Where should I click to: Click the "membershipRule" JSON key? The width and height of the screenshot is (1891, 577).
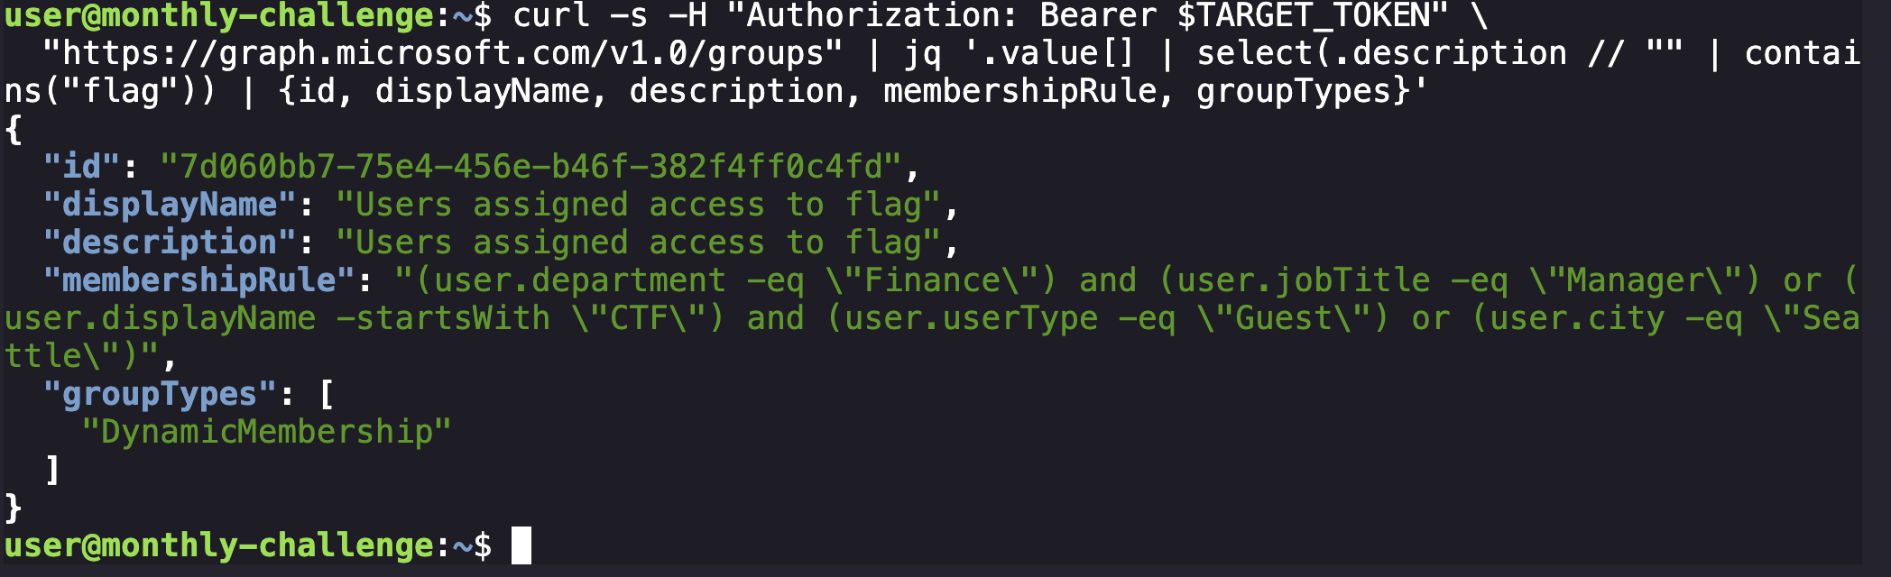198,280
